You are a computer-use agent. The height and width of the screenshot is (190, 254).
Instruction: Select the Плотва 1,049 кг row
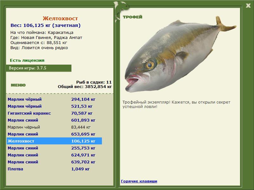pos(54,169)
